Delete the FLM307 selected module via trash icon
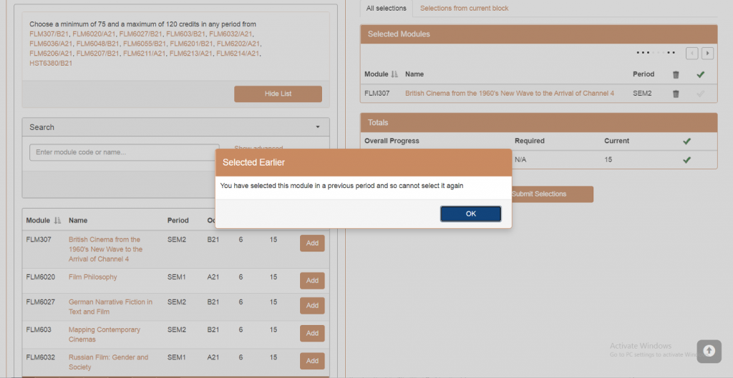 [676, 94]
